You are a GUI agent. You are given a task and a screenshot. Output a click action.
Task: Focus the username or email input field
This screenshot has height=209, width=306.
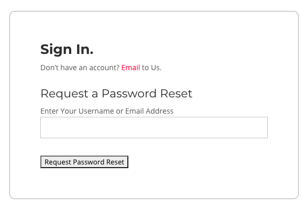pos(154,127)
